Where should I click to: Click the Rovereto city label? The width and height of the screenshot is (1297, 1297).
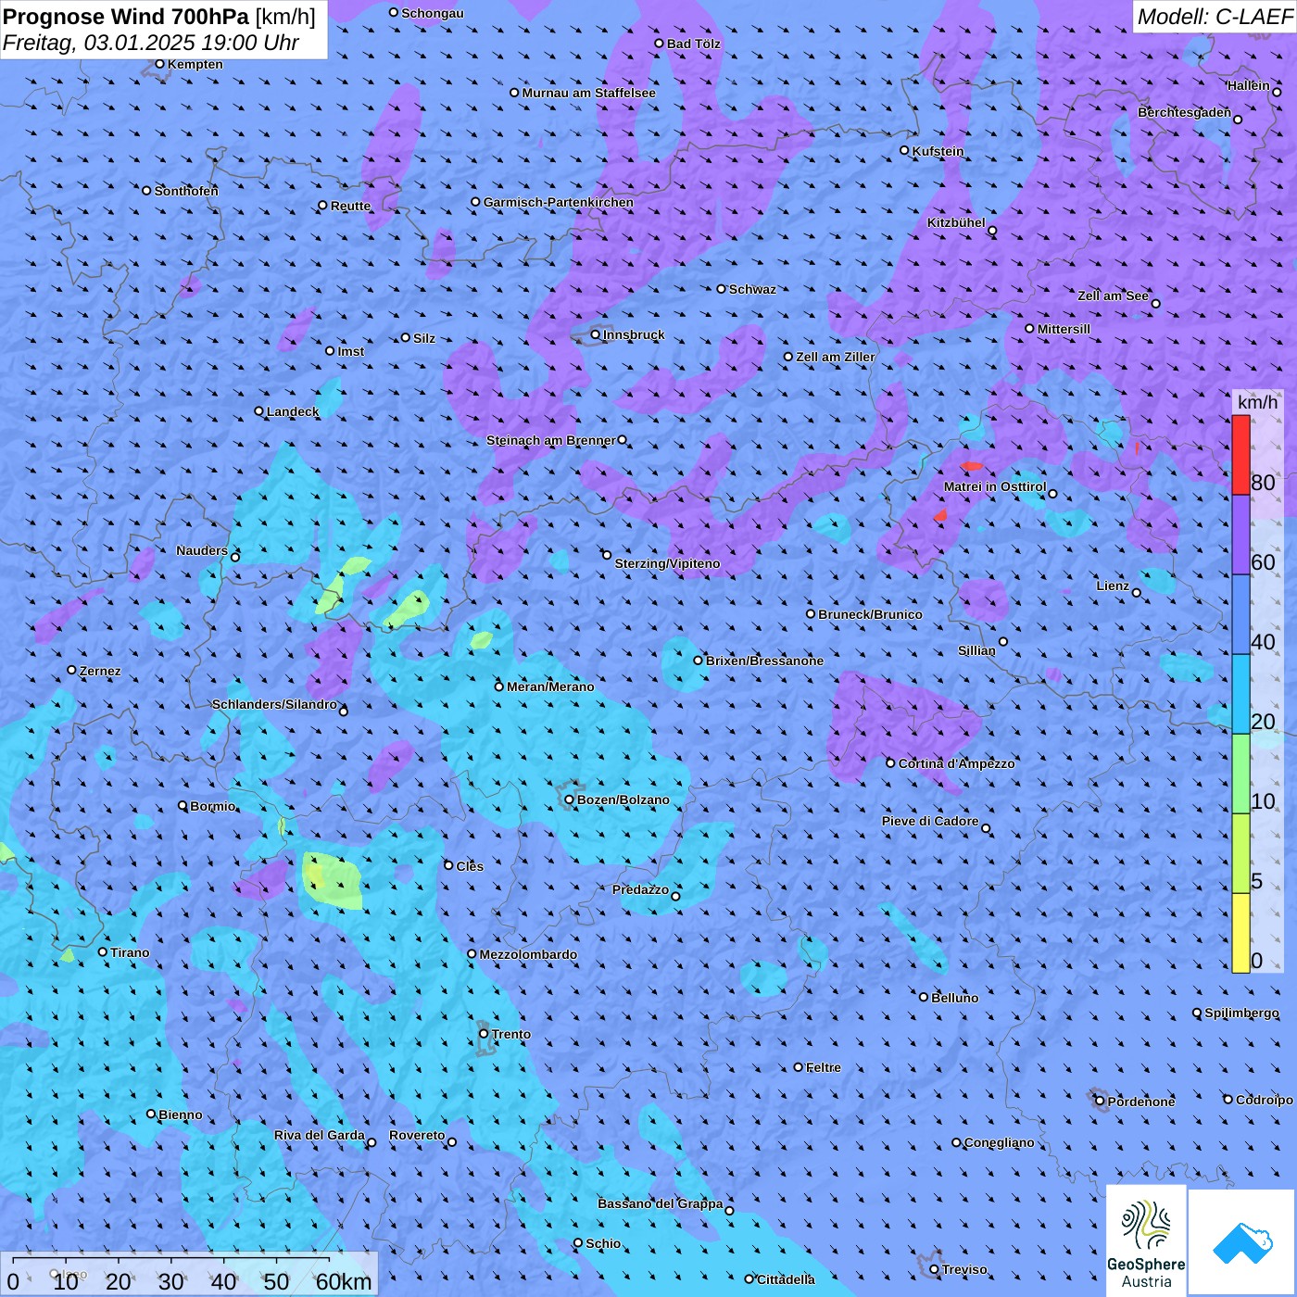[x=417, y=1135]
